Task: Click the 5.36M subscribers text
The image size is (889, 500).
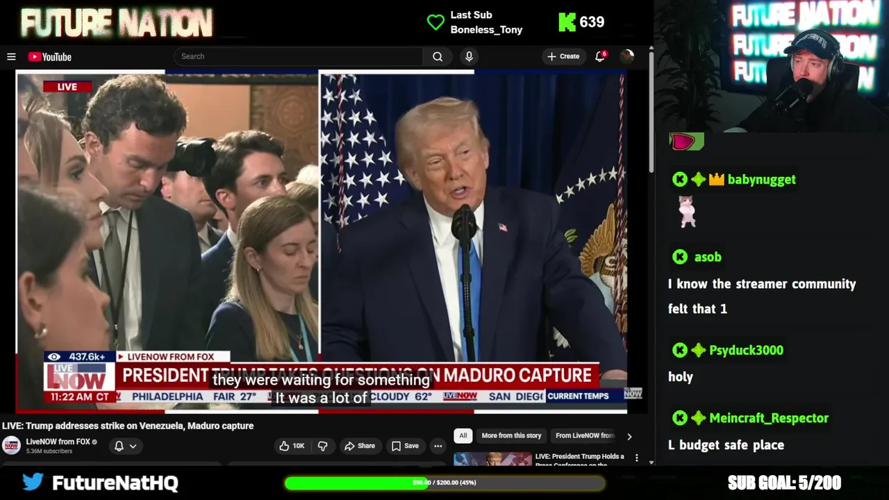Action: click(x=49, y=451)
